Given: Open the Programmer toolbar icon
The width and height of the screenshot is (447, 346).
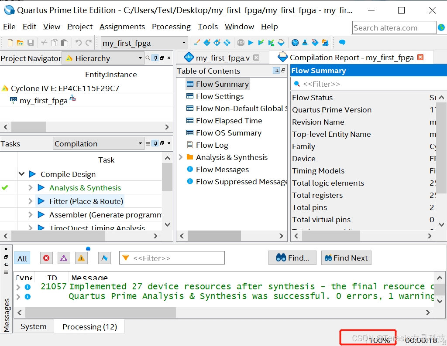Looking at the screenshot, I should (x=315, y=43).
